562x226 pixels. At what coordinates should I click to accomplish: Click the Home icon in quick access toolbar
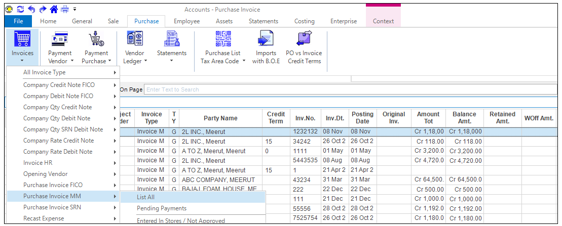53,9
